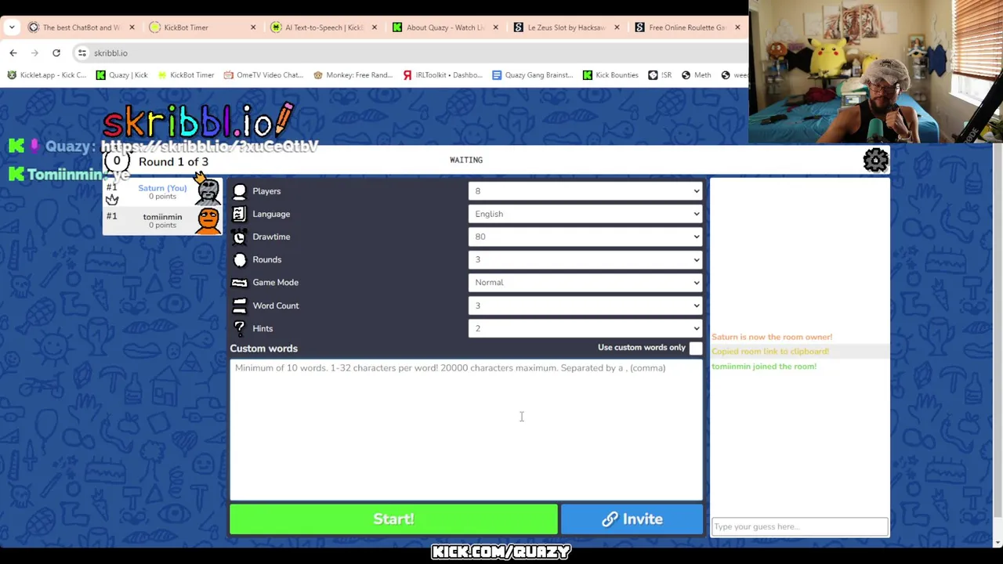Open the IRLToolkit Dashboard bookmark

443,75
